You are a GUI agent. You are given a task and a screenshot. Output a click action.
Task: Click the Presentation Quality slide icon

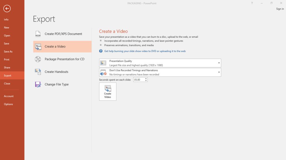tap(103, 63)
